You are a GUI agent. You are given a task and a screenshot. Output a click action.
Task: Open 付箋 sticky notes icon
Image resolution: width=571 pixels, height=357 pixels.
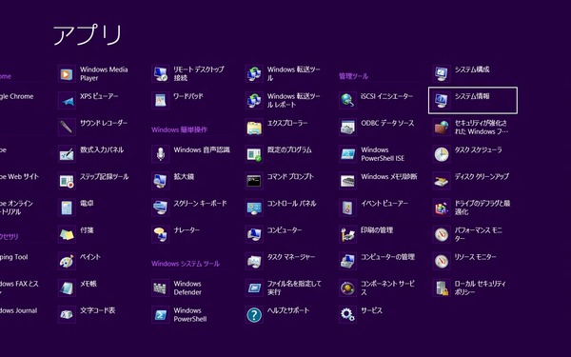(67, 234)
